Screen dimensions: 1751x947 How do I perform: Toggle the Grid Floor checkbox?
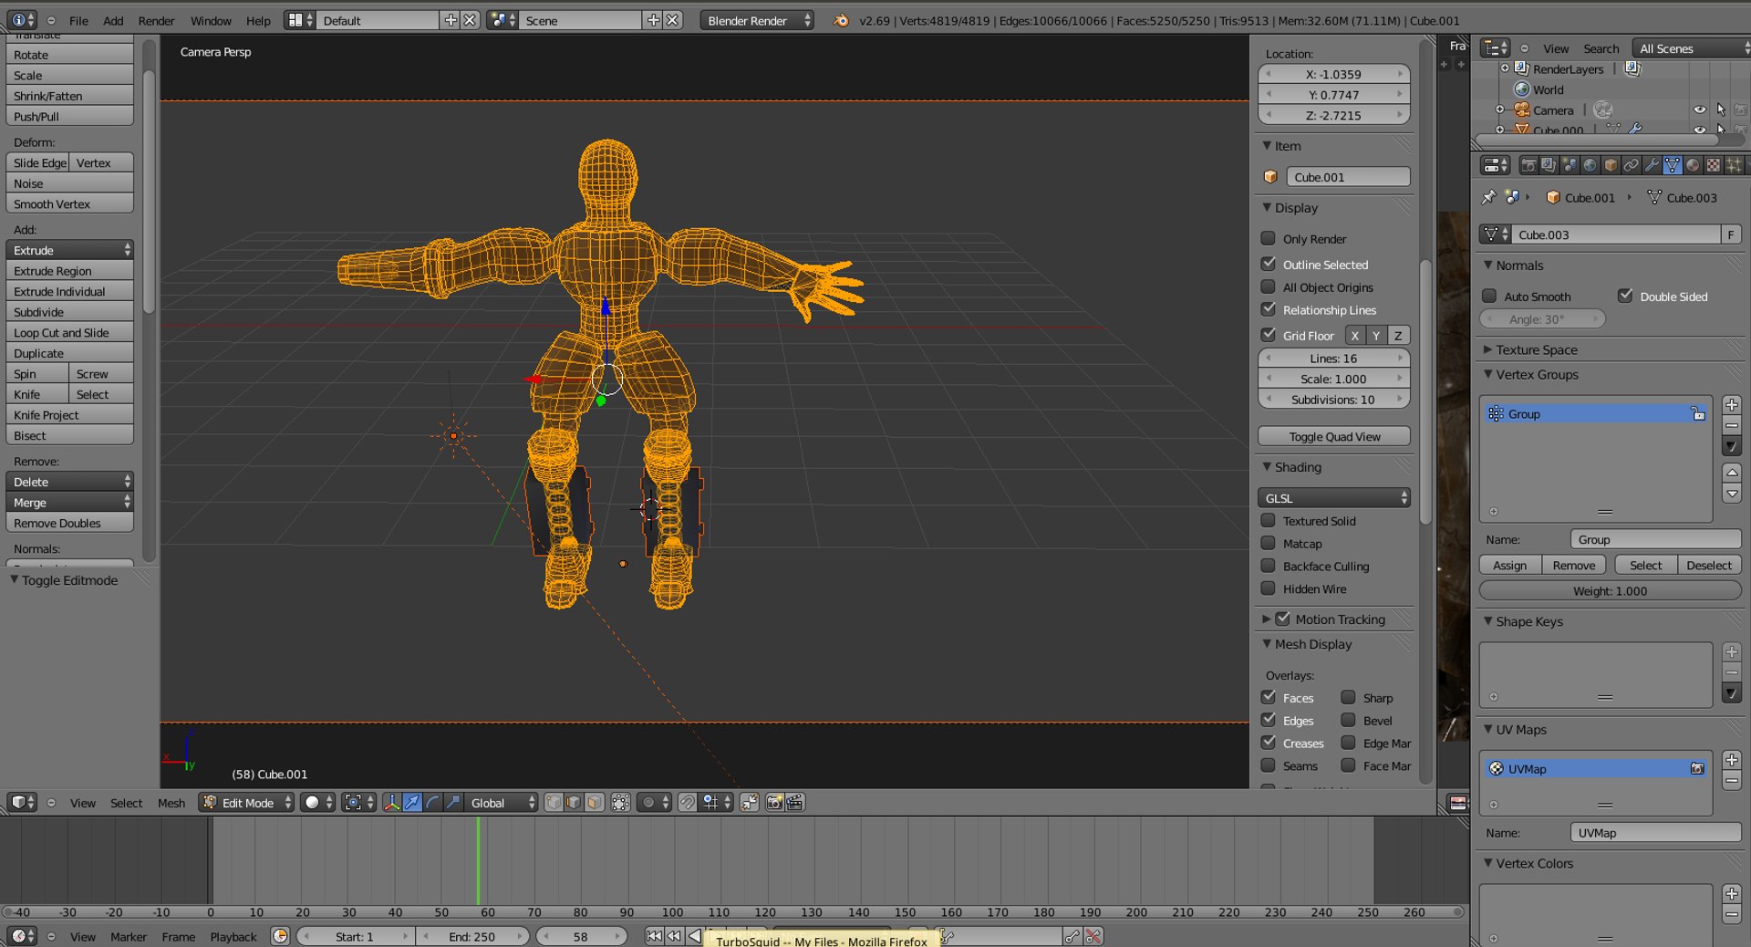click(x=1268, y=335)
